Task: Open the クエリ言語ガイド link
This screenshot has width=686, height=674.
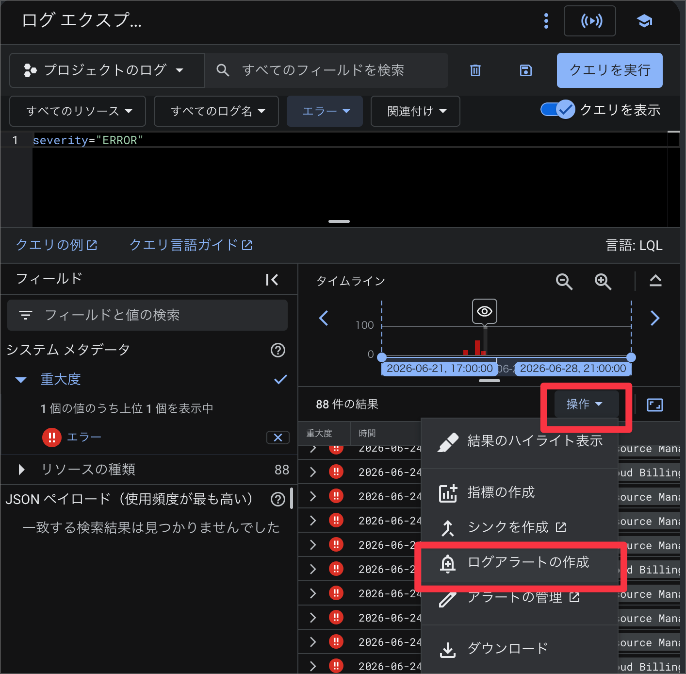Action: [191, 245]
